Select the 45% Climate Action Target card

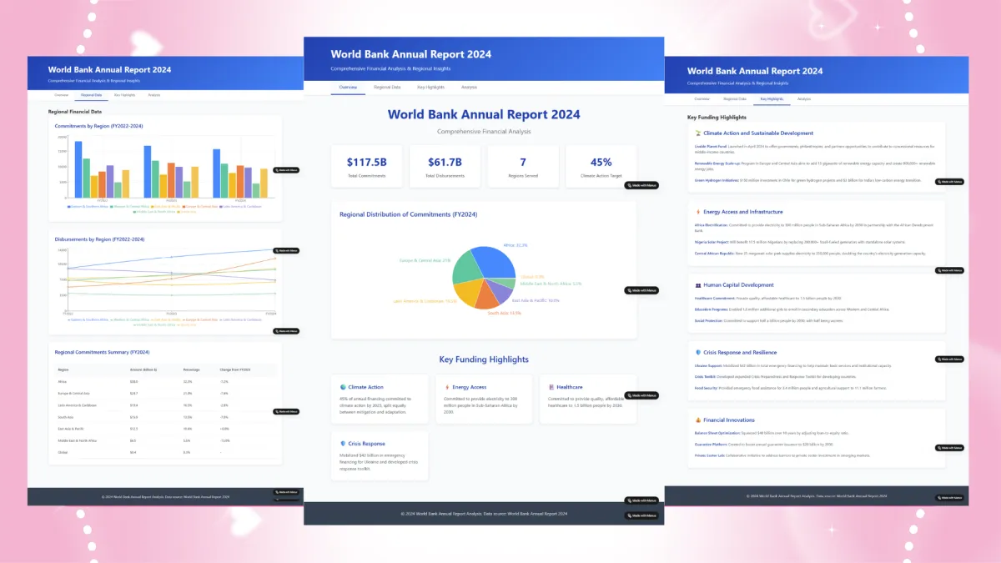click(601, 166)
